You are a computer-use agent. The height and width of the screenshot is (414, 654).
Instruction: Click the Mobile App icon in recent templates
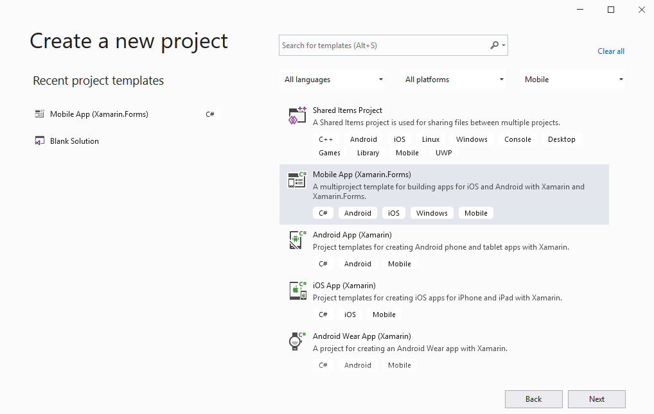tap(39, 114)
